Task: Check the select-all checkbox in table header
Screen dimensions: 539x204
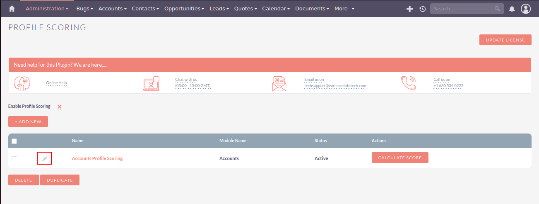Action: (14, 141)
